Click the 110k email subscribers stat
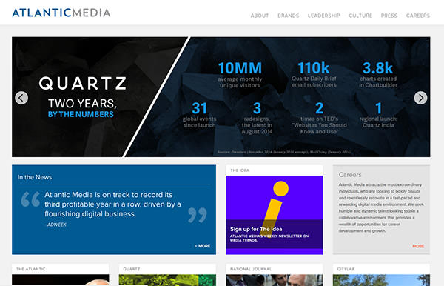 pos(314,75)
